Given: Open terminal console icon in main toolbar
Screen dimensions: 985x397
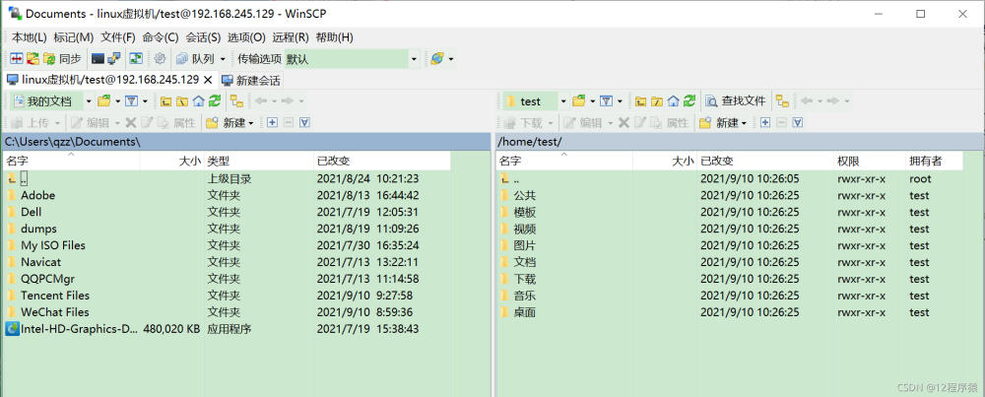Looking at the screenshot, I should point(98,59).
